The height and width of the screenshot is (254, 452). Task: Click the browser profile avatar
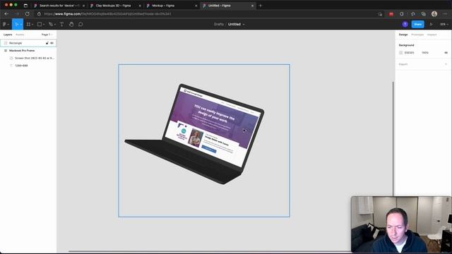tap(434, 14)
